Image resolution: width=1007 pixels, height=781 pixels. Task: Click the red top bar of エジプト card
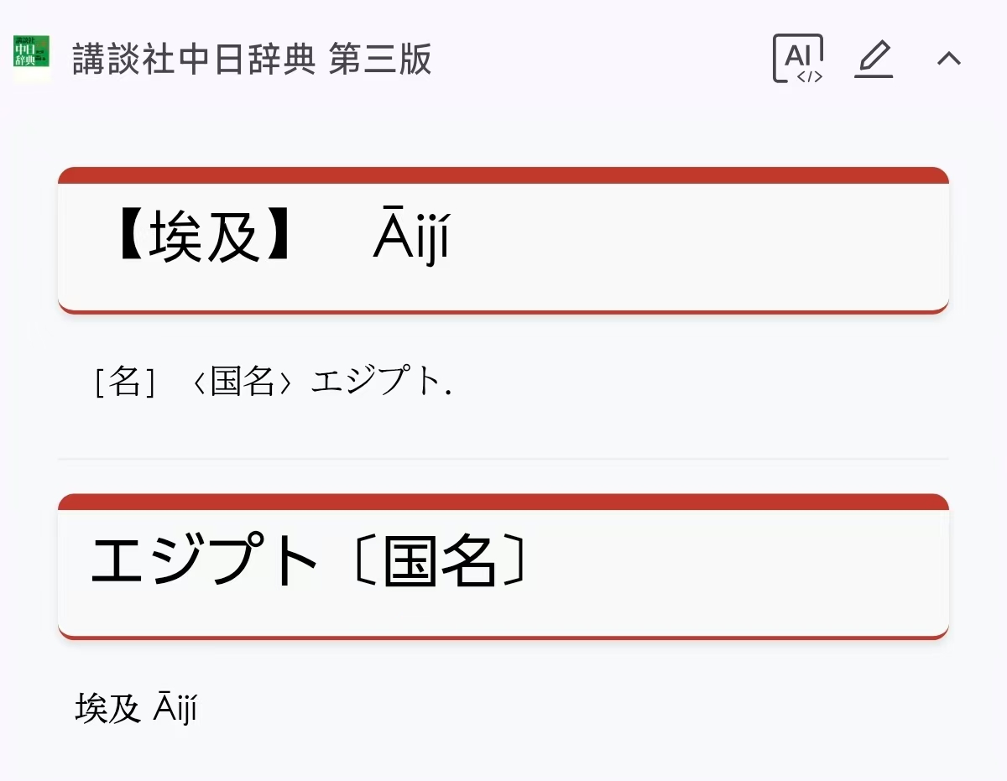503,502
